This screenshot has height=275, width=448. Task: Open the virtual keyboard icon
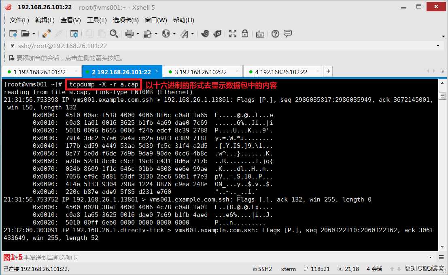coord(260,34)
